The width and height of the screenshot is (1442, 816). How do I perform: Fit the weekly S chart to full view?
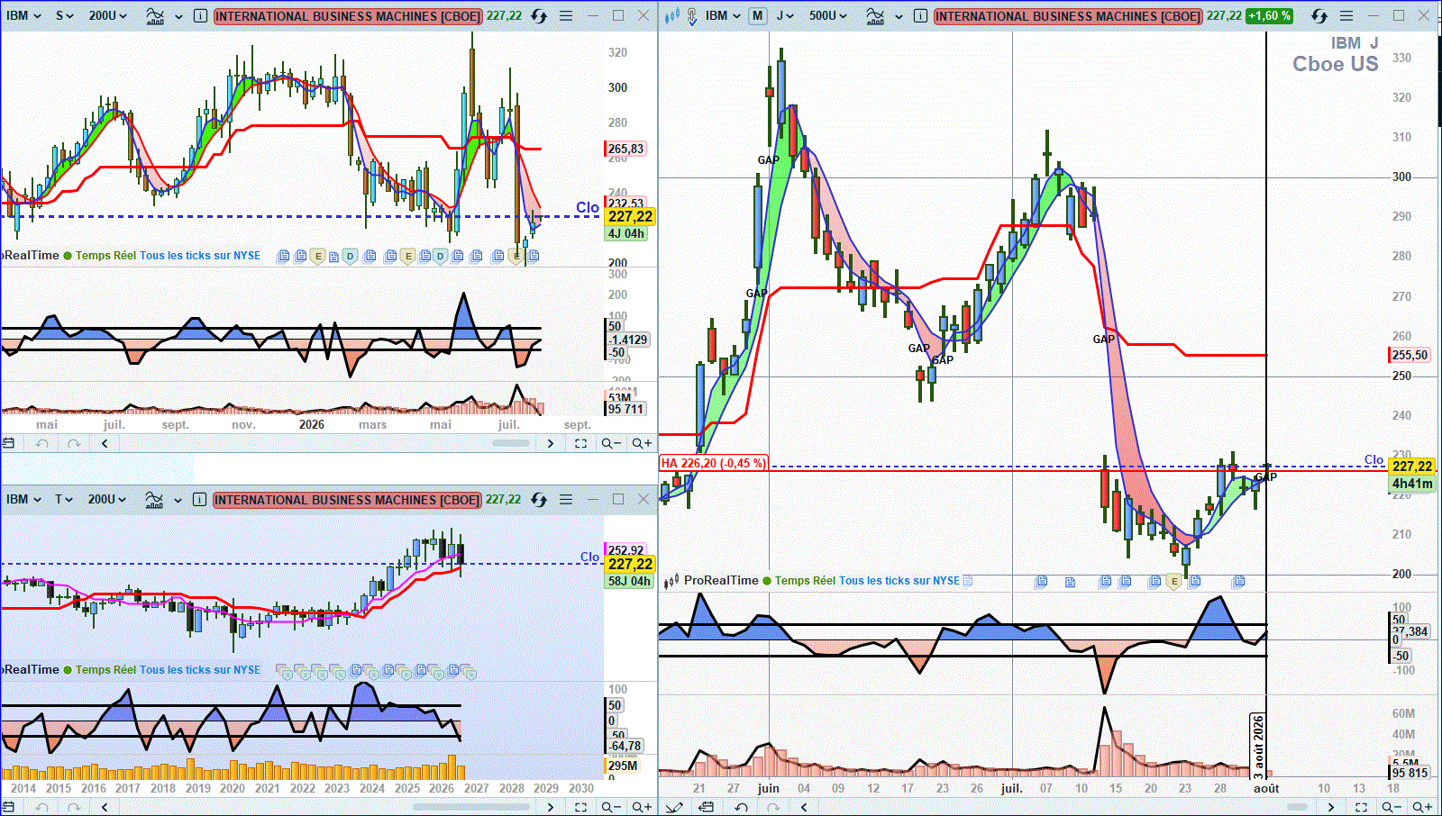pos(580,443)
